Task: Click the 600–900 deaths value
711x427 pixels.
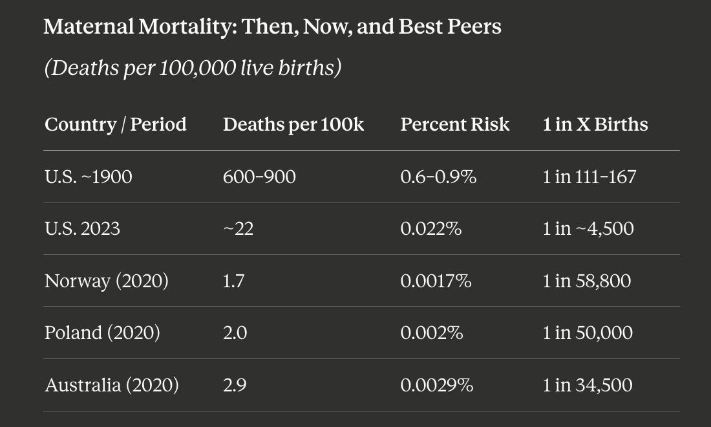Action: point(259,177)
